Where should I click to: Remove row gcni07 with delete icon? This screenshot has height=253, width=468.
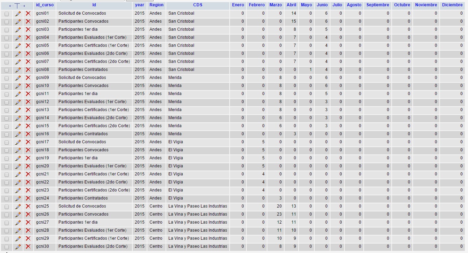point(28,62)
